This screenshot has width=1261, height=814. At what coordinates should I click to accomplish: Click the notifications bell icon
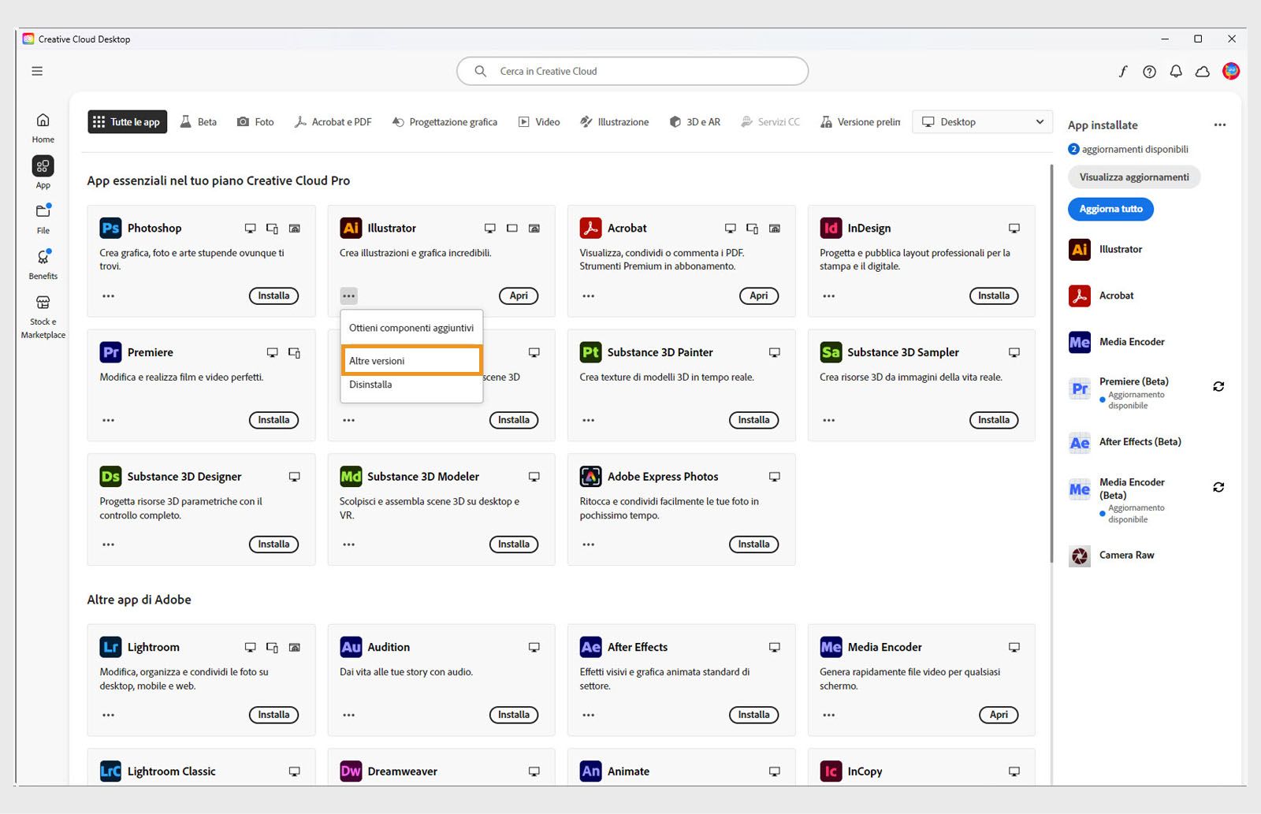pos(1176,71)
